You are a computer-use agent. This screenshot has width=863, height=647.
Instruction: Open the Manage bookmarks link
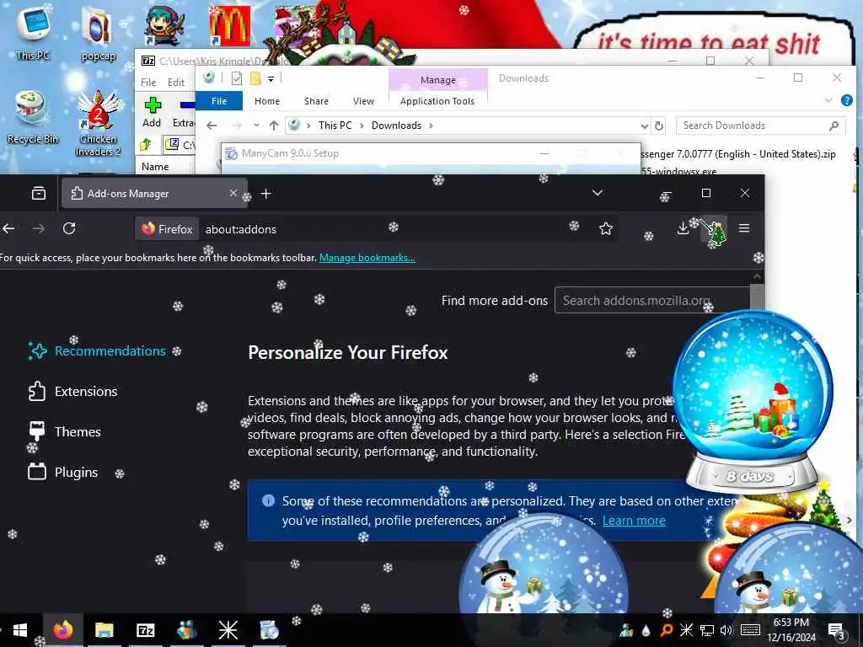pyautogui.click(x=367, y=258)
